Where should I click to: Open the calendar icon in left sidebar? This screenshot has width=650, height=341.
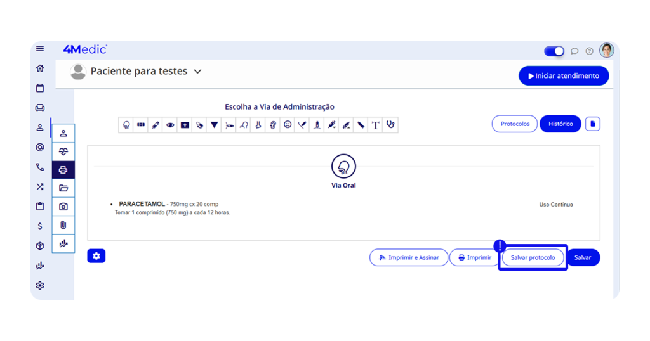point(40,88)
